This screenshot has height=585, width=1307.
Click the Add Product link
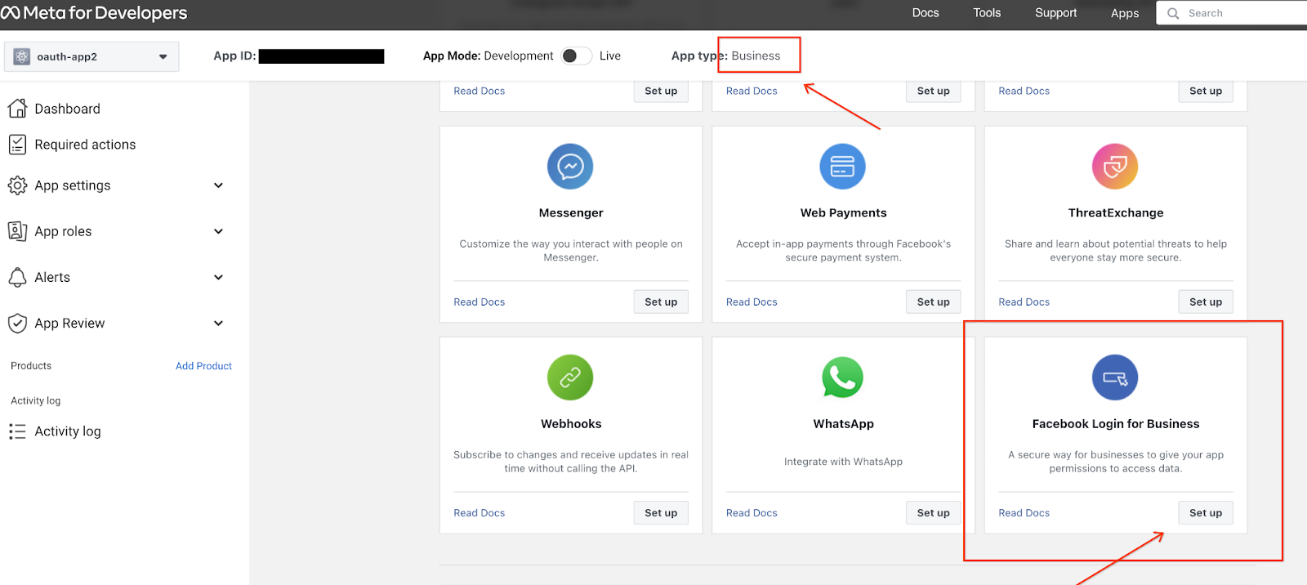[203, 366]
